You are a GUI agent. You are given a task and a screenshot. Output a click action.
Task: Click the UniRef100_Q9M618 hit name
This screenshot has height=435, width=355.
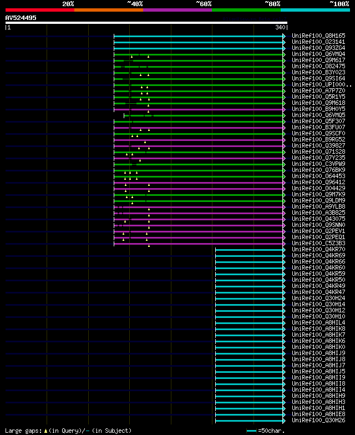tap(318, 103)
